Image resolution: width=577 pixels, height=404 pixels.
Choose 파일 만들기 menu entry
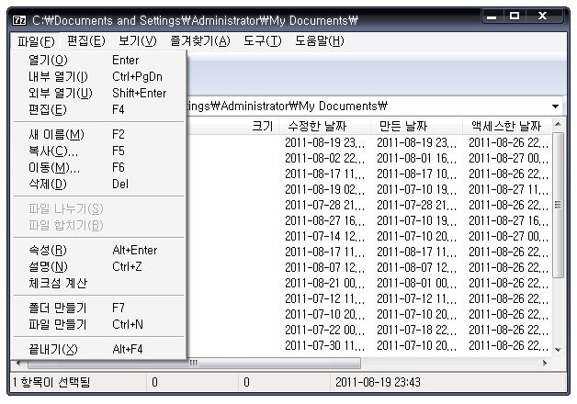point(98,324)
